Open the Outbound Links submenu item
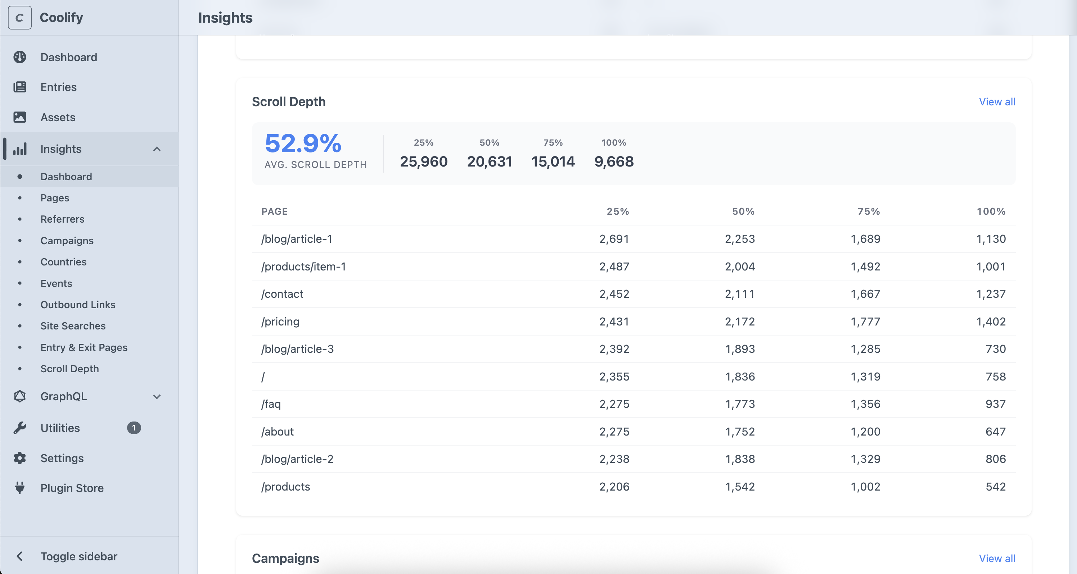The width and height of the screenshot is (1077, 574). [78, 305]
